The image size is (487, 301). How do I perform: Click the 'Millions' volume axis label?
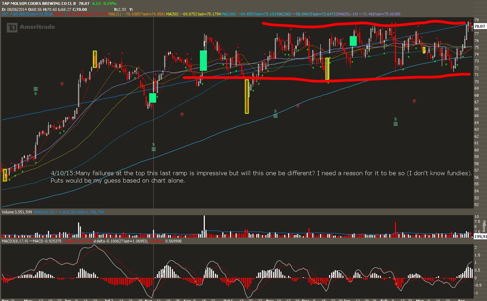coord(484,226)
